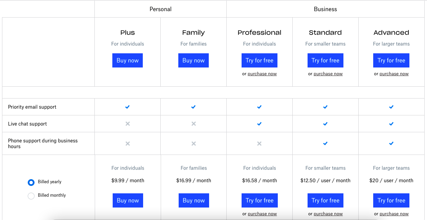Click the Professional plan Live chat support checkmark

(x=259, y=124)
